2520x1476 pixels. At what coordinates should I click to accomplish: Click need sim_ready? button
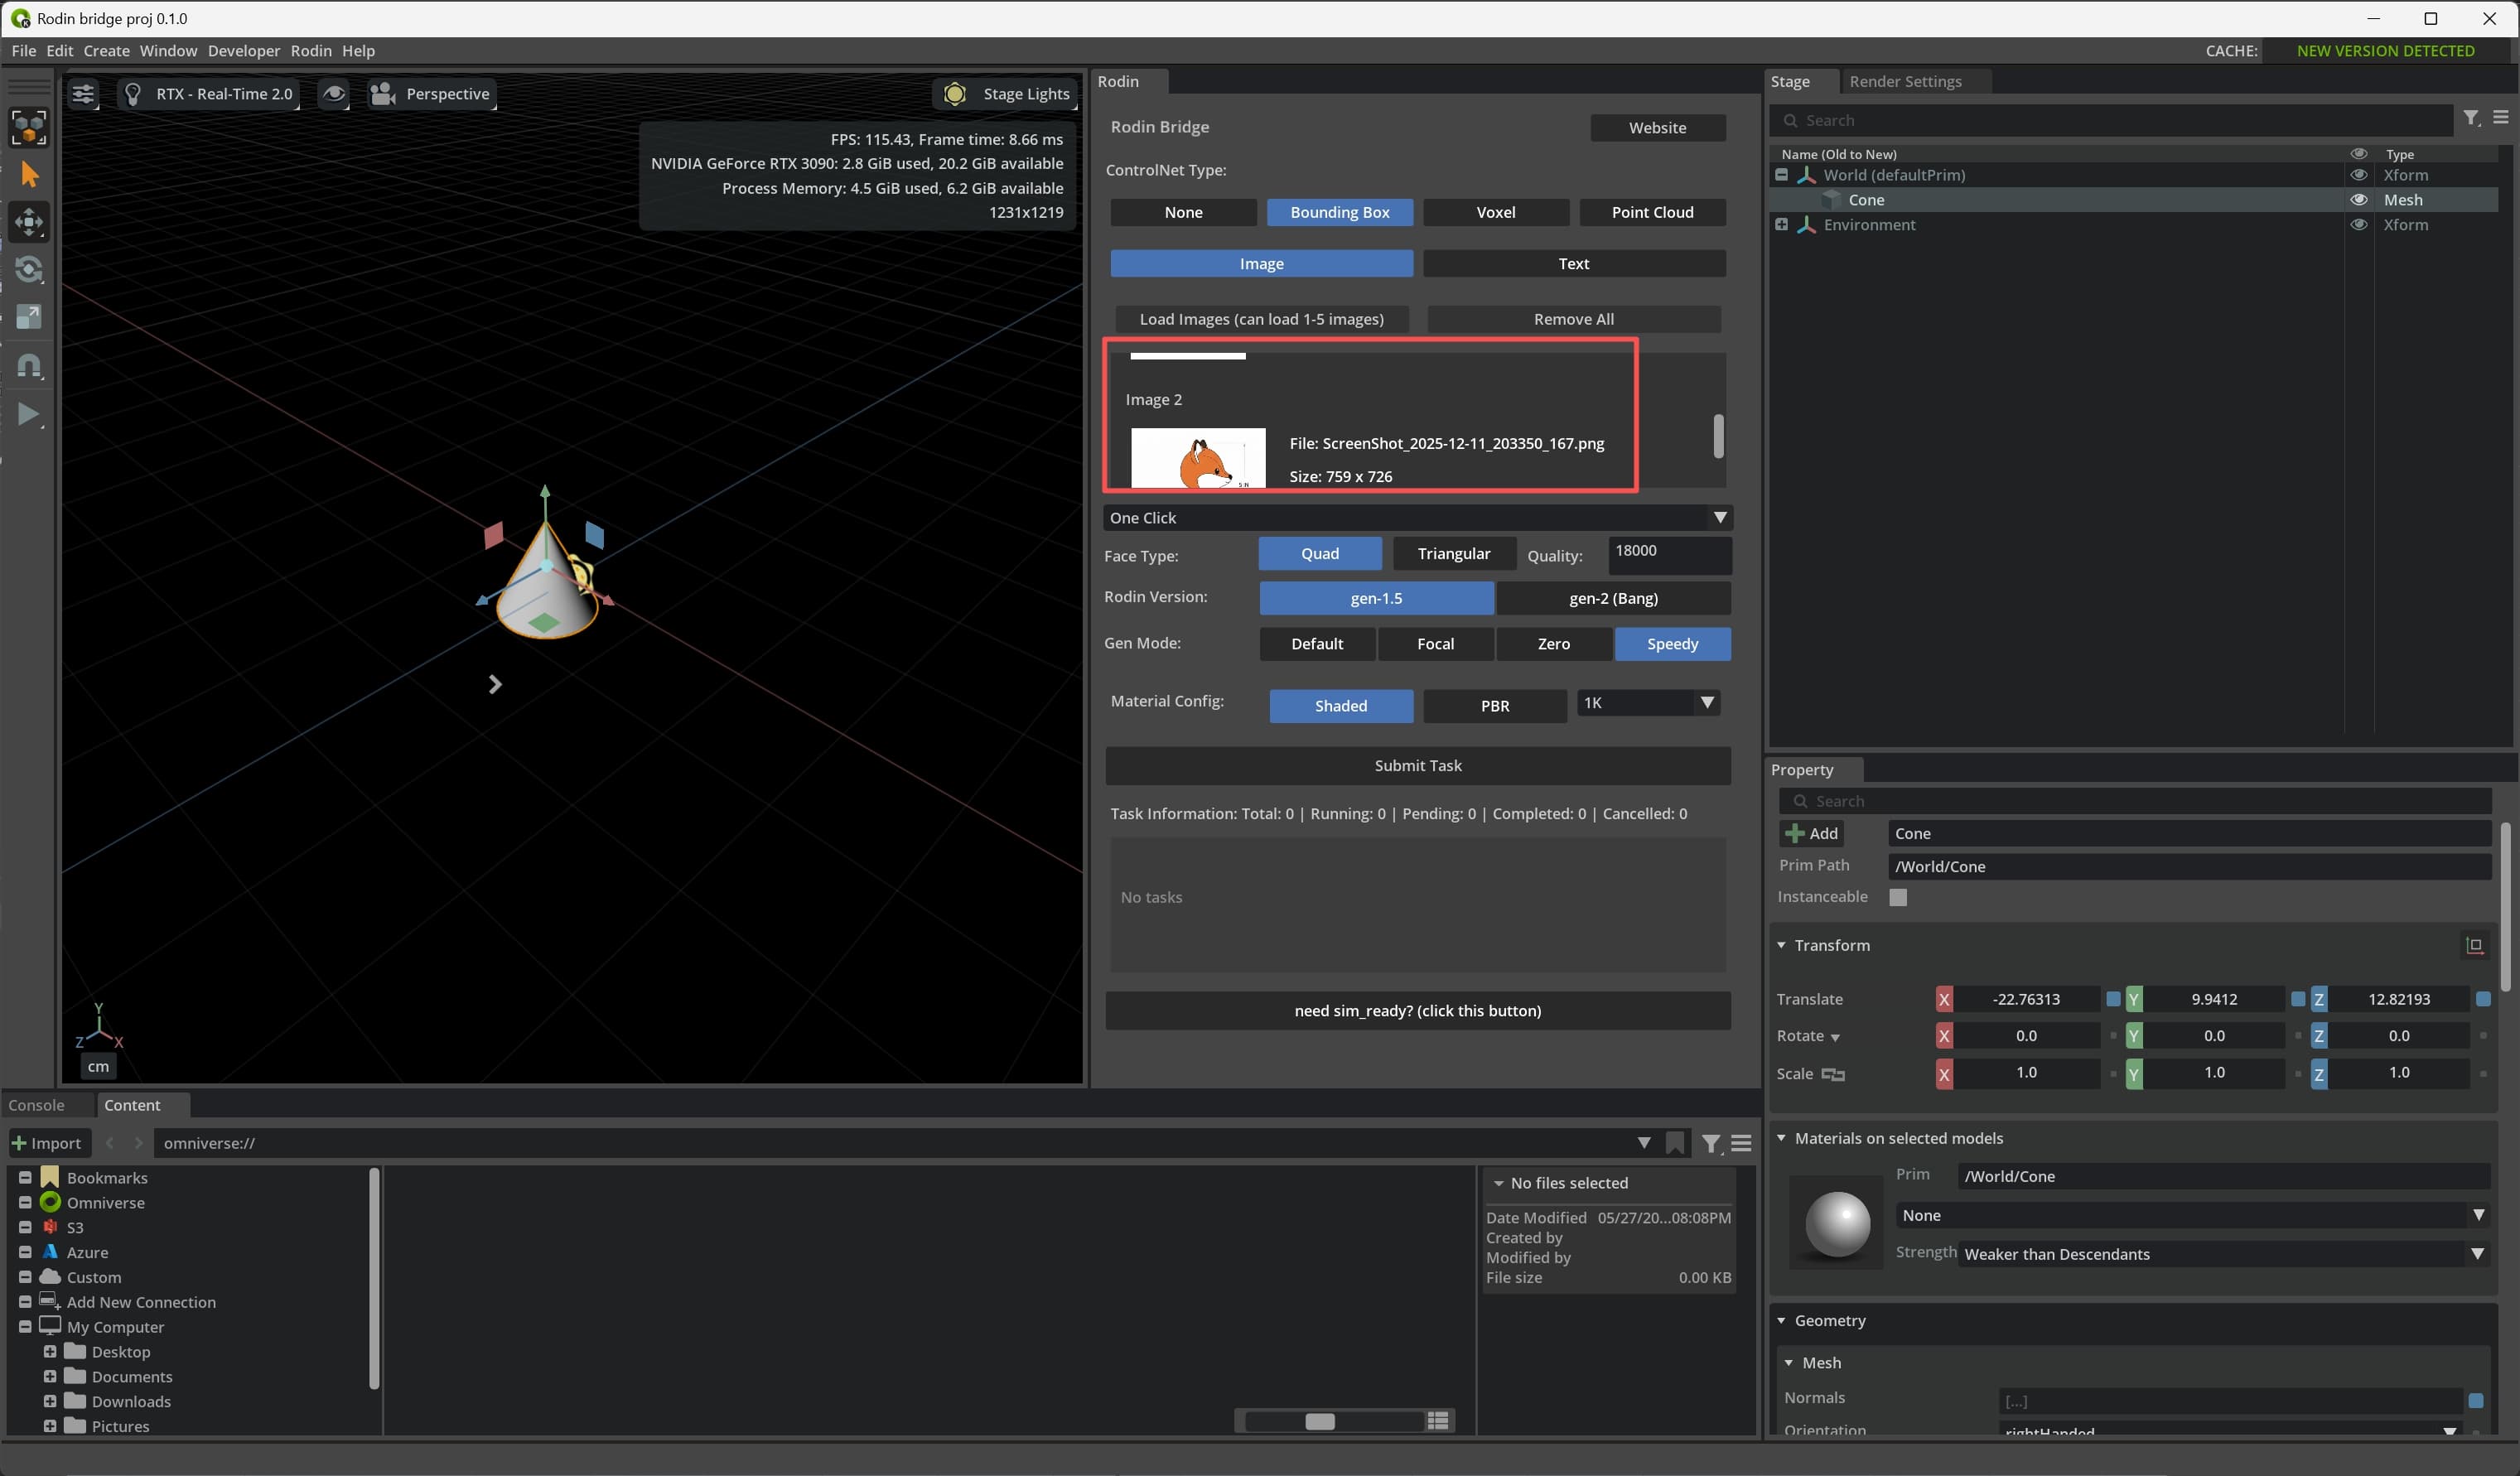click(1417, 1011)
